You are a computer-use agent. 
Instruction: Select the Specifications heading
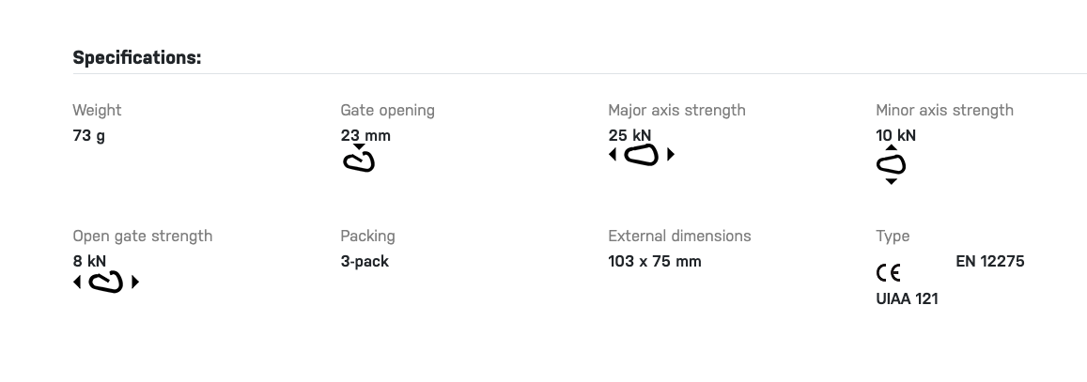[x=136, y=57]
